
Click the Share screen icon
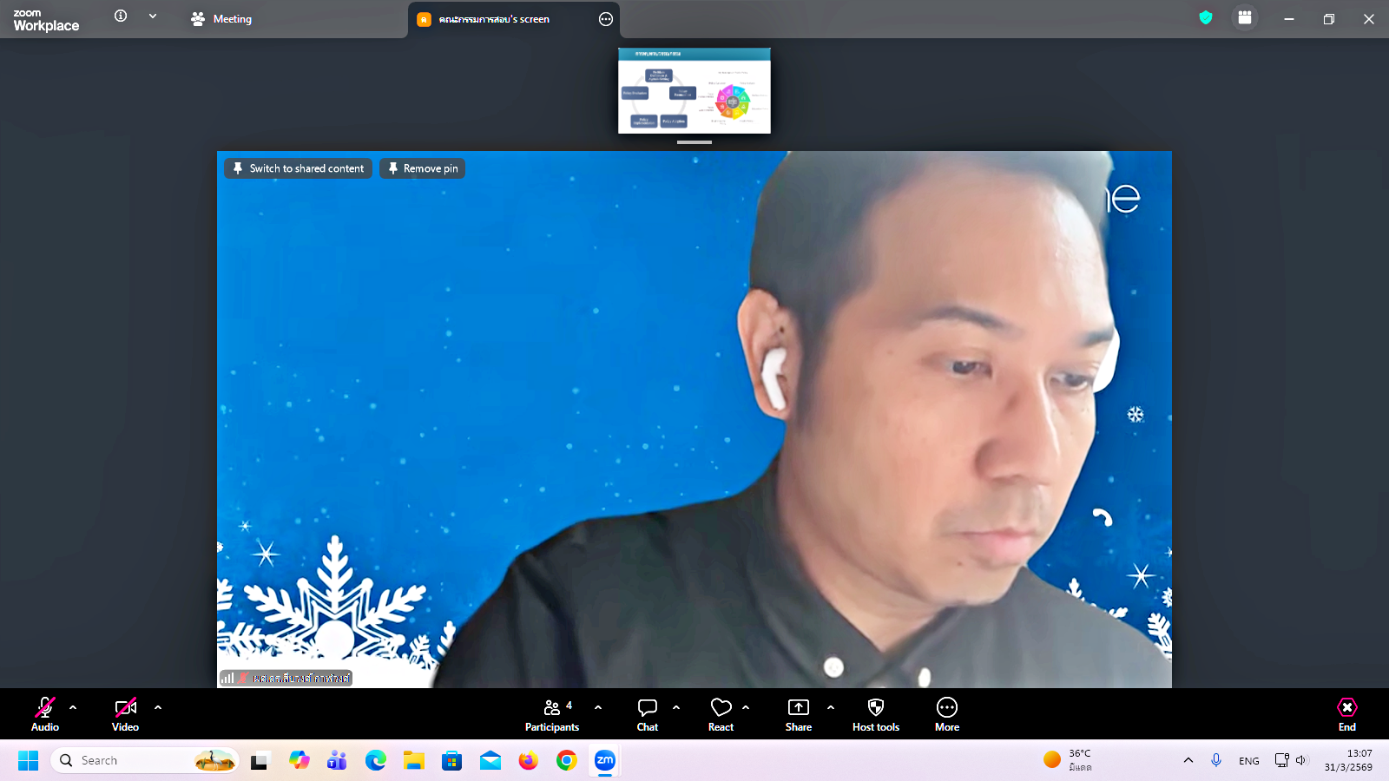(x=798, y=713)
